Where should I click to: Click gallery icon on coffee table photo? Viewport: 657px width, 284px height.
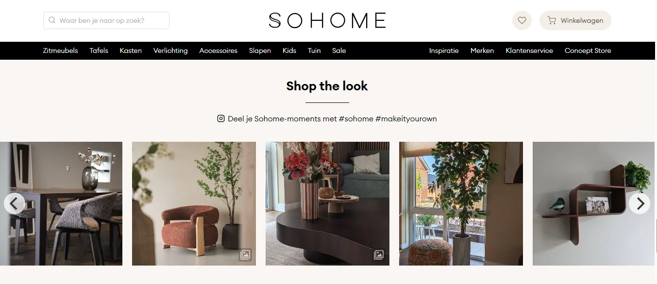click(x=379, y=254)
